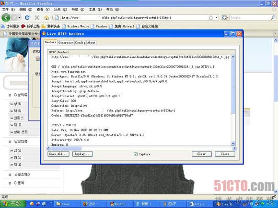Click the vertical scrollbar down arrow in headers

233,143
